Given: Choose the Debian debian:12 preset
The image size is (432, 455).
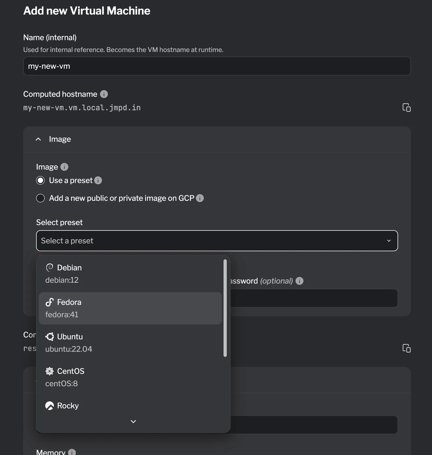Looking at the screenshot, I should 130,274.
